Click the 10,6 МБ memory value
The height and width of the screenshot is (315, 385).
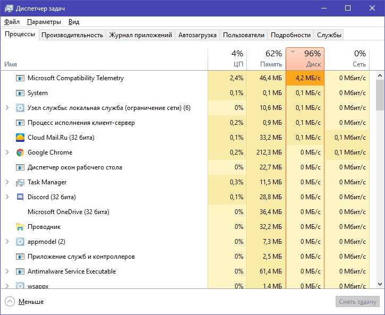tap(271, 108)
